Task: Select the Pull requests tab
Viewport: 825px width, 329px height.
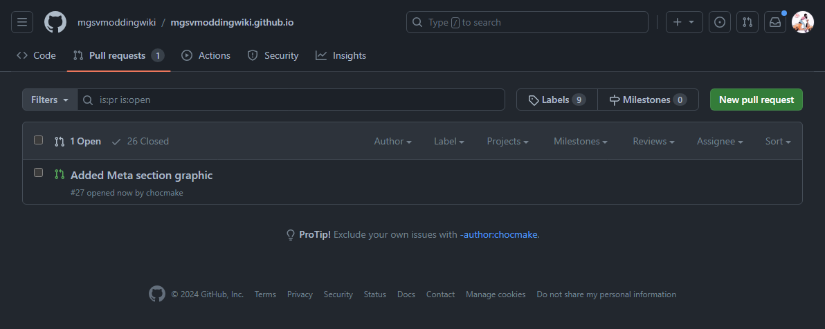Action: (118, 55)
